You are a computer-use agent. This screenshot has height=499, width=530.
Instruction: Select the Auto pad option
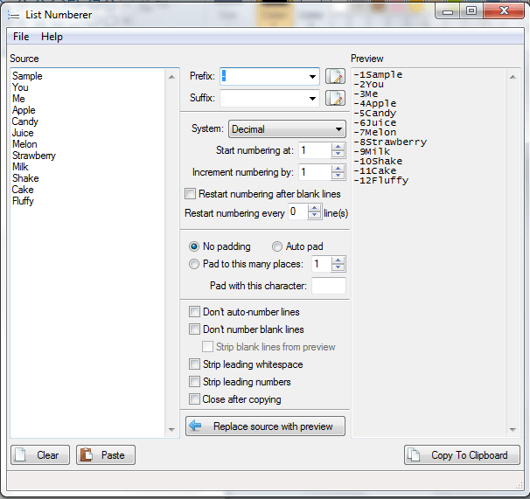277,246
